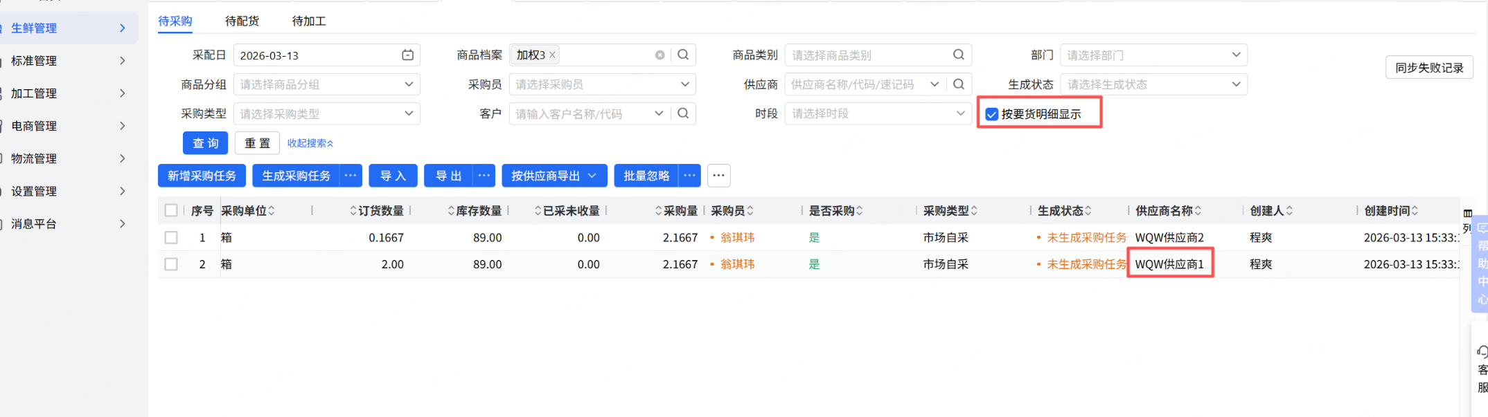Image resolution: width=1488 pixels, height=417 pixels.
Task: Sort by 订货数量 column arrows
Action: pyautogui.click(x=353, y=211)
